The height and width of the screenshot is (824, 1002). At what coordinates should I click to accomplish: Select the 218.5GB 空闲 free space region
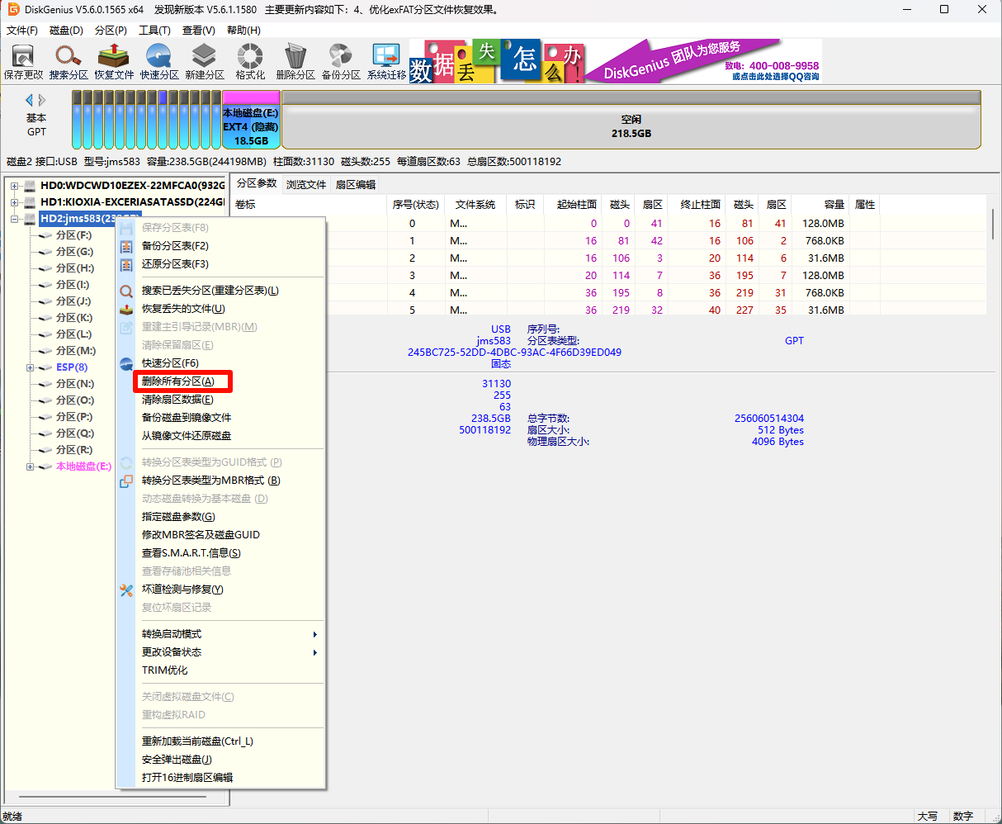tap(631, 126)
